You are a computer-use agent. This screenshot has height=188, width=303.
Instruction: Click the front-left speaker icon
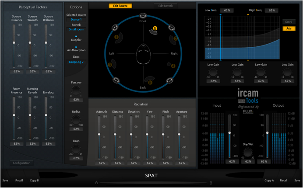coord(115,28)
